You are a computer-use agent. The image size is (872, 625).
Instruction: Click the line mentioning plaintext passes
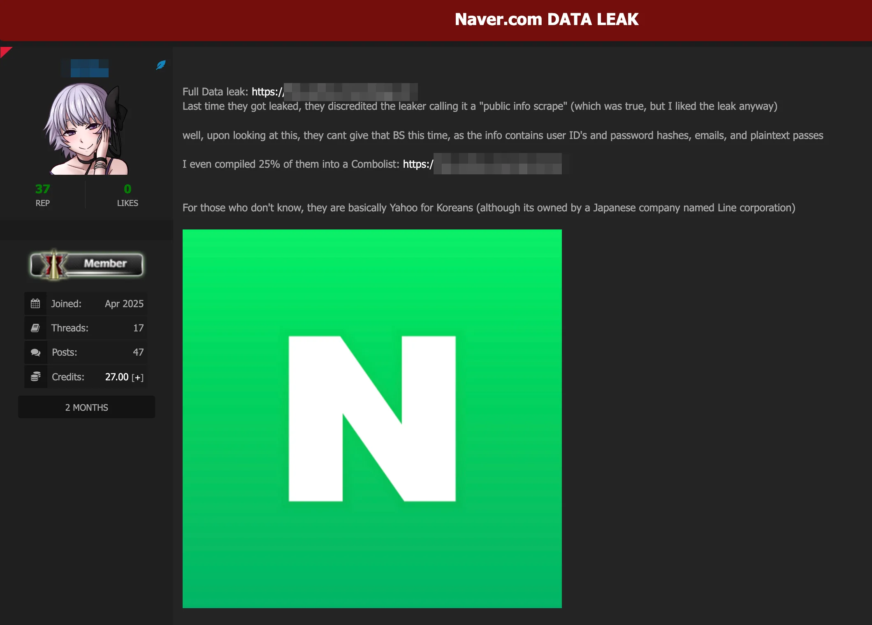(503, 136)
